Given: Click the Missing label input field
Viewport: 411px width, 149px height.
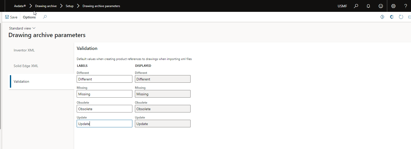Looking at the screenshot, I should pyautogui.click(x=105, y=94).
